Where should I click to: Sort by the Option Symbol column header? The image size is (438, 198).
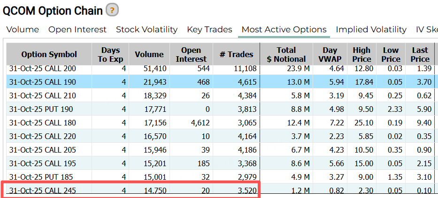(49, 54)
